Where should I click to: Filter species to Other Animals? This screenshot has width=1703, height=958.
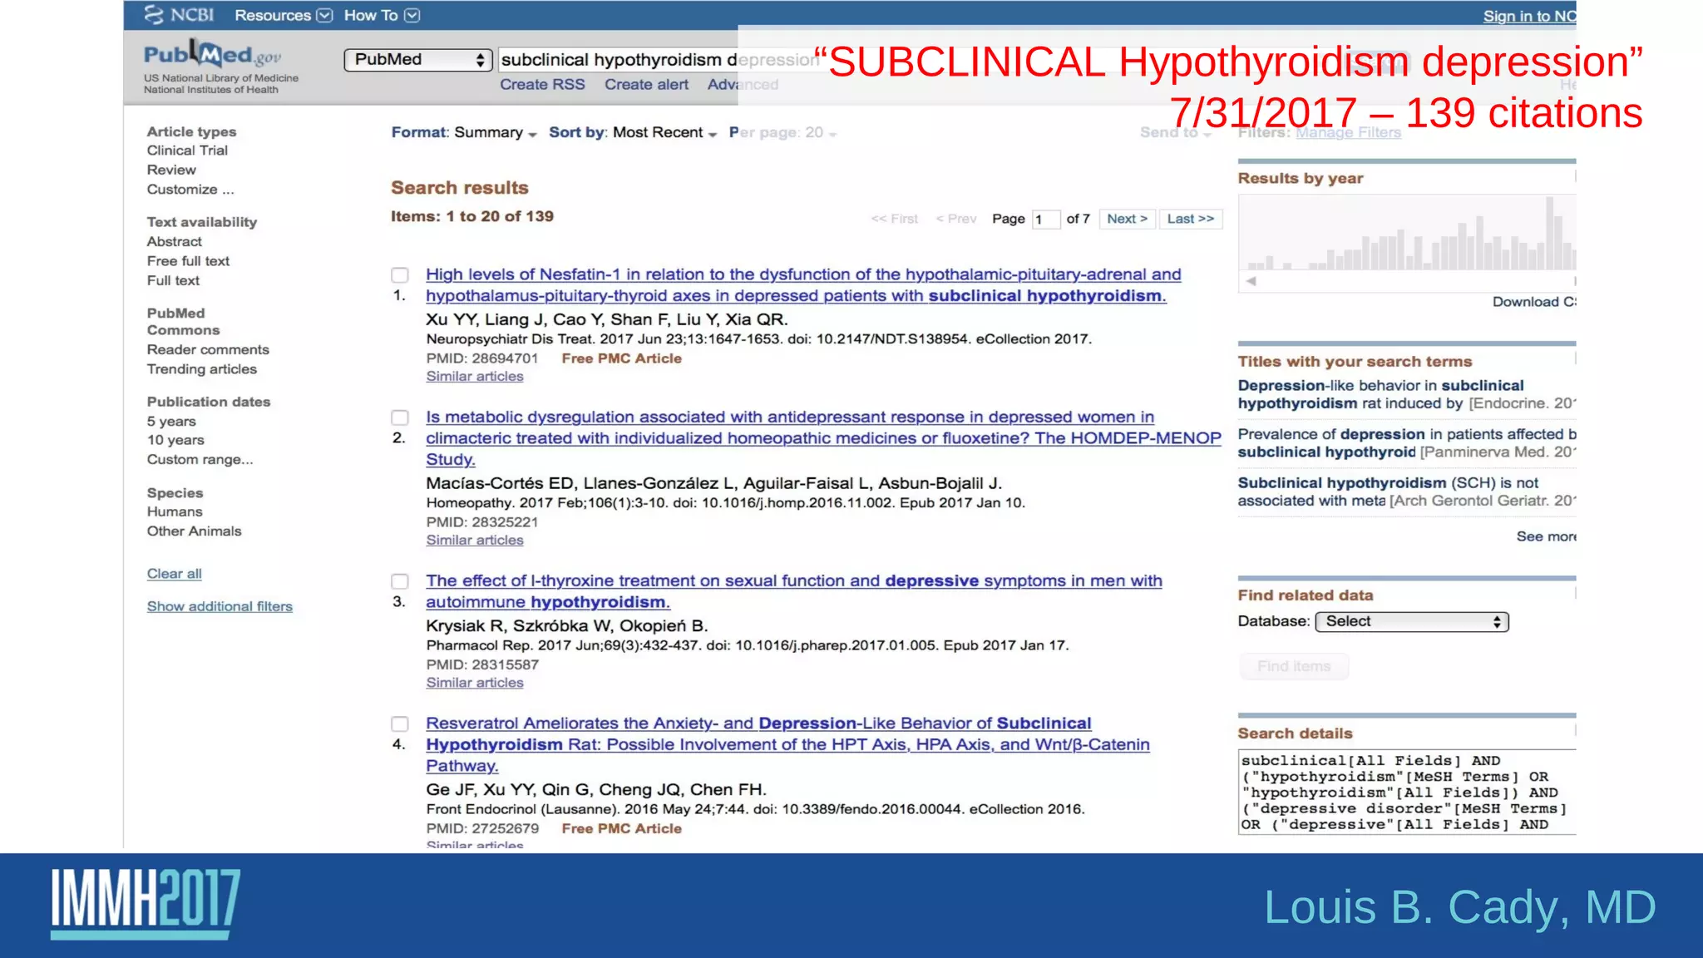[195, 531]
